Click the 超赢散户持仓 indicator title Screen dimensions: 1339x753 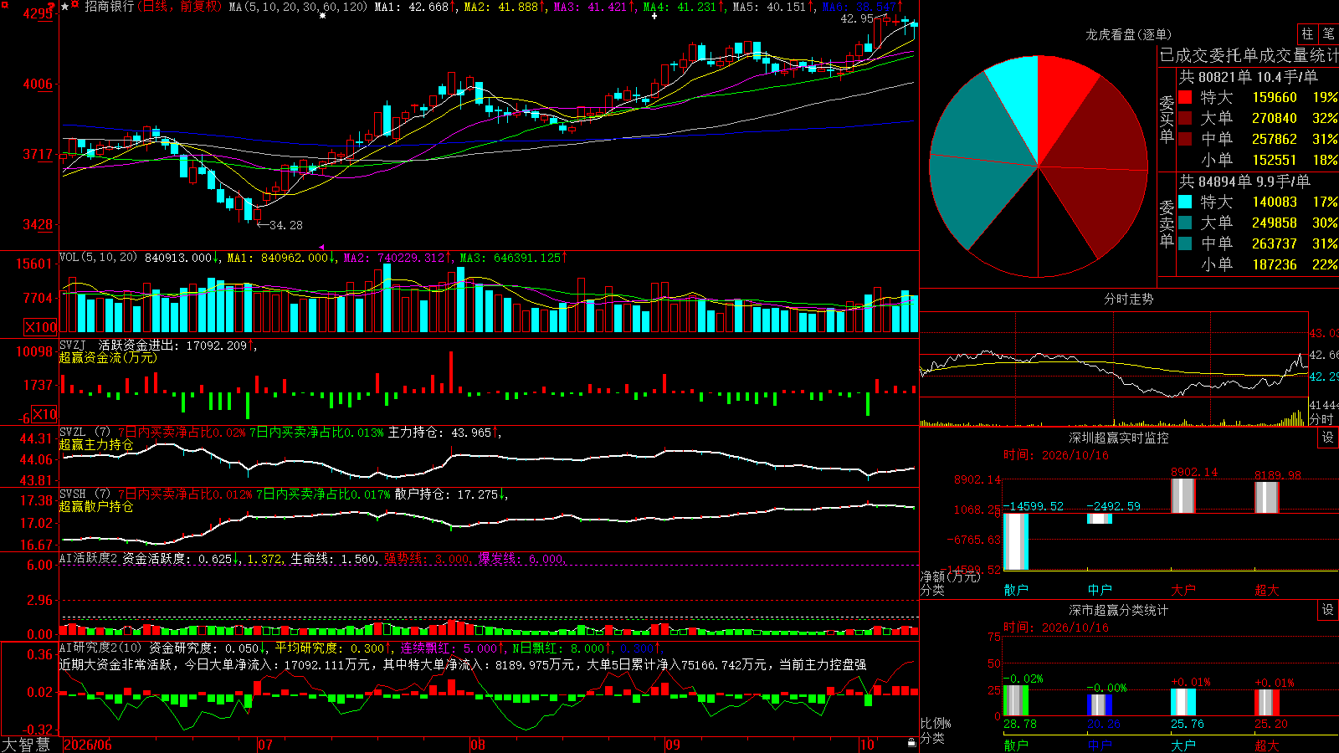[x=96, y=507]
